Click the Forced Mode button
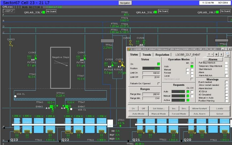Image resolution: width=232 pixels, height=145 pixels. click(x=179, y=114)
